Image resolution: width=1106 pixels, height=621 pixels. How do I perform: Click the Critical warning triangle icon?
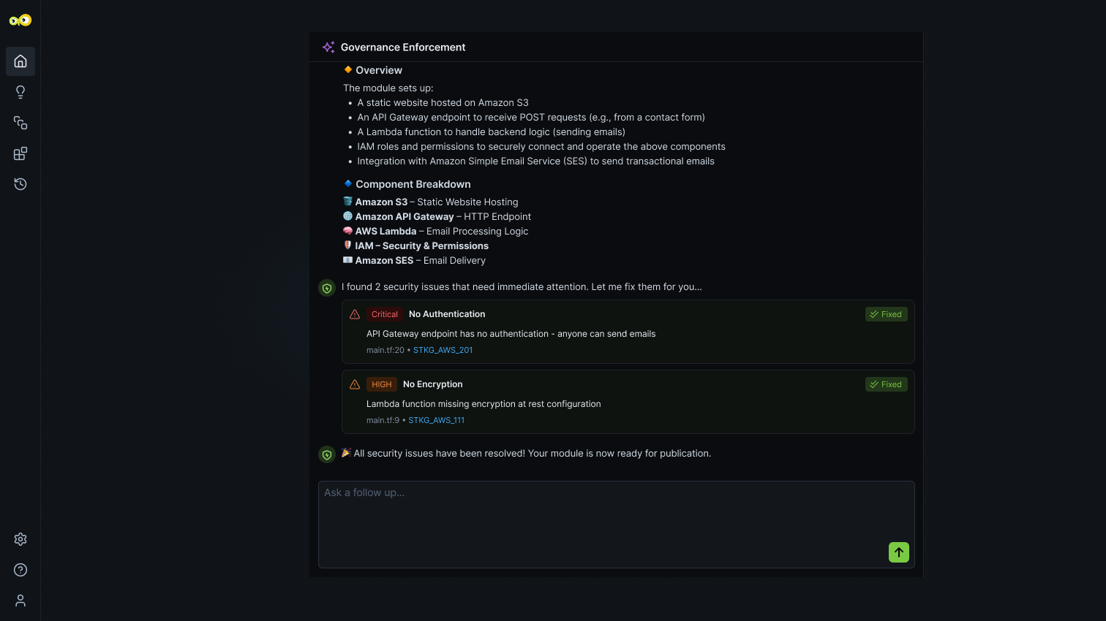[355, 314]
